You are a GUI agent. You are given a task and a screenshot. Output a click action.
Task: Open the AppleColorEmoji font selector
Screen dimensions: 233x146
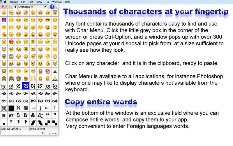[x=15, y=128]
